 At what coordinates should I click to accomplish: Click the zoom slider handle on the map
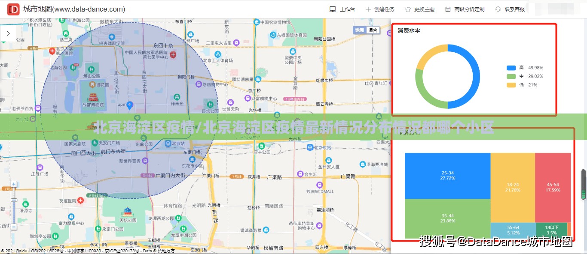[x=14, y=200]
